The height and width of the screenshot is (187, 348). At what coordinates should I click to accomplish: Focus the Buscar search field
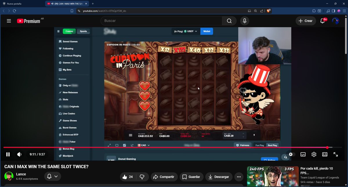click(161, 21)
